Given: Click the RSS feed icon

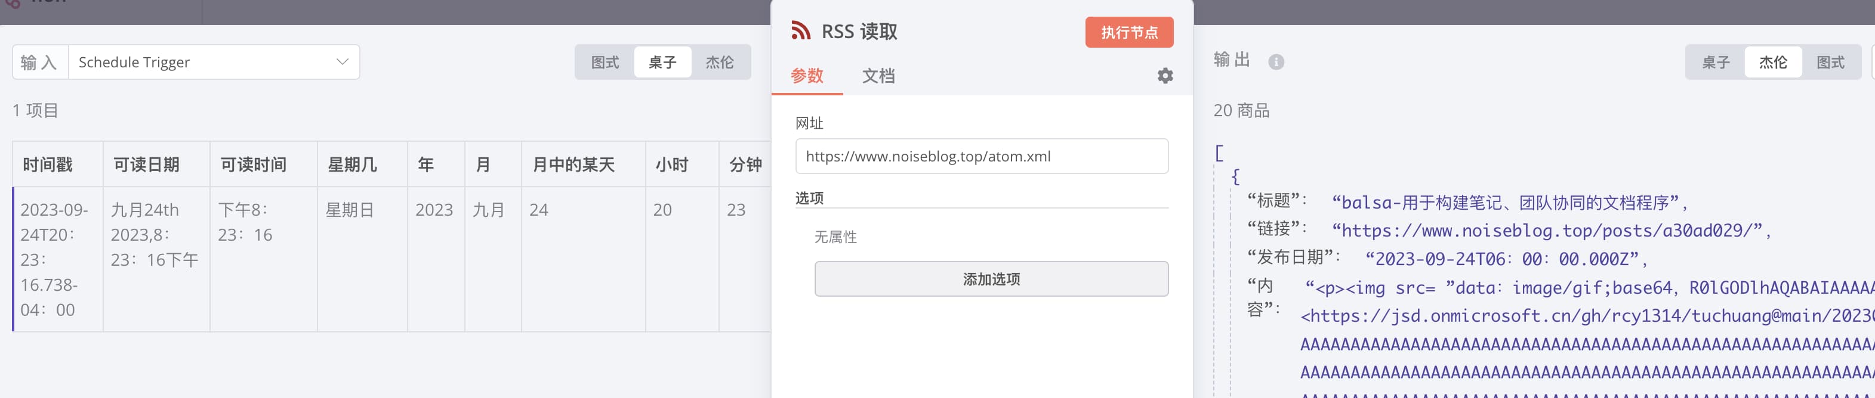Looking at the screenshot, I should 801,30.
